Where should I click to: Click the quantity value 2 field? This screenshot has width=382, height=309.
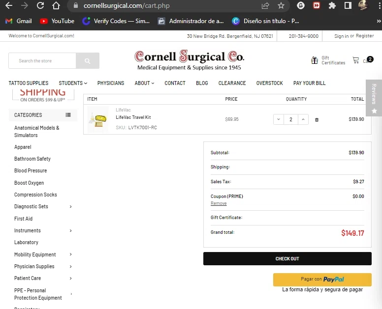tap(291, 119)
